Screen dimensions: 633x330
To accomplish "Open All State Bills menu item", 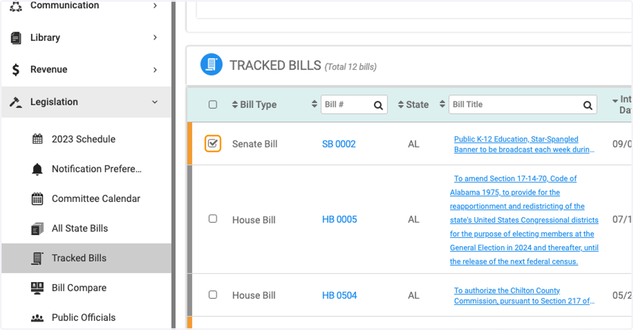I will (87, 229).
